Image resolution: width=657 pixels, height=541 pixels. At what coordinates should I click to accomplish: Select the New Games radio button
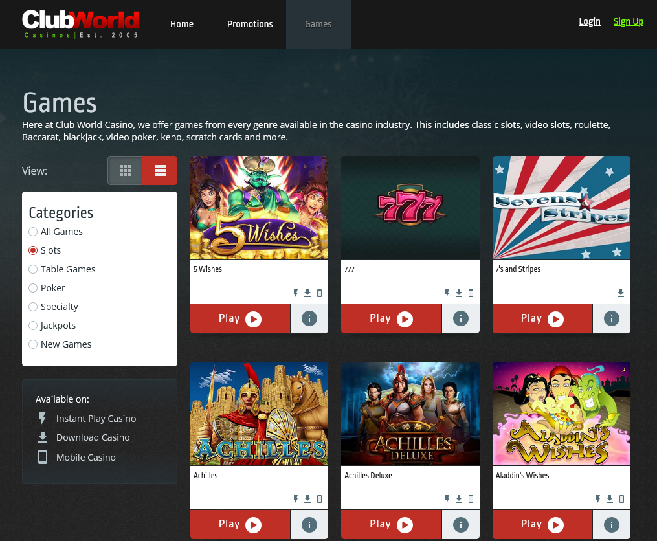[x=33, y=344]
